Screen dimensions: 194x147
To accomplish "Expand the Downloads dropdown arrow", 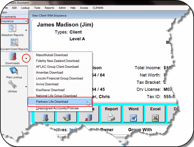I will pos(26,58).
